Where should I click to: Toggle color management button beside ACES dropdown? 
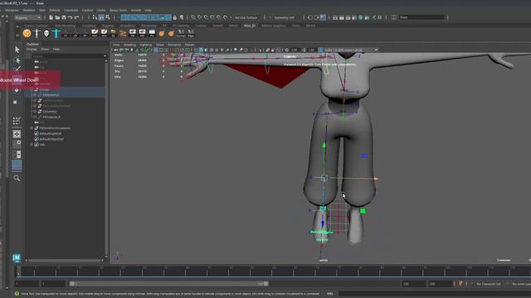(320, 50)
